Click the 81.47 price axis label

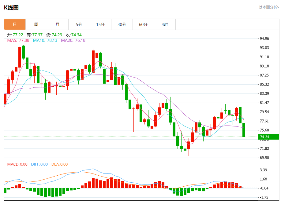tap(264, 103)
